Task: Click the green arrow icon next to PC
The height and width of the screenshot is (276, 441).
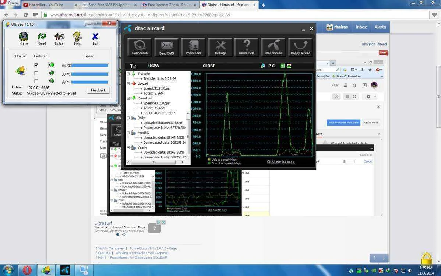Action: [x=282, y=66]
